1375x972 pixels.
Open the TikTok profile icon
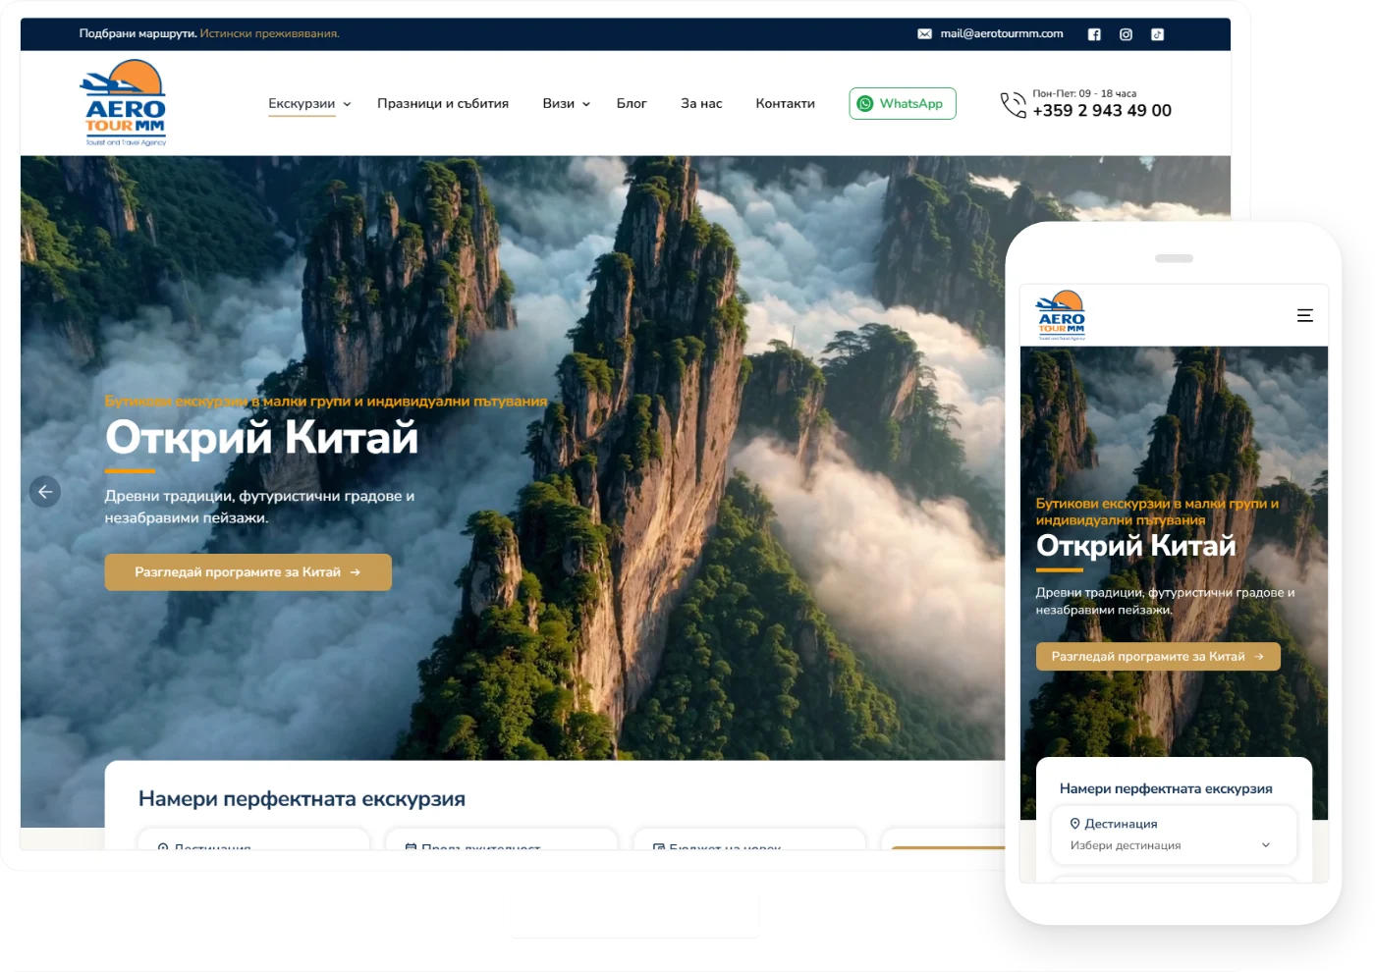point(1158,34)
